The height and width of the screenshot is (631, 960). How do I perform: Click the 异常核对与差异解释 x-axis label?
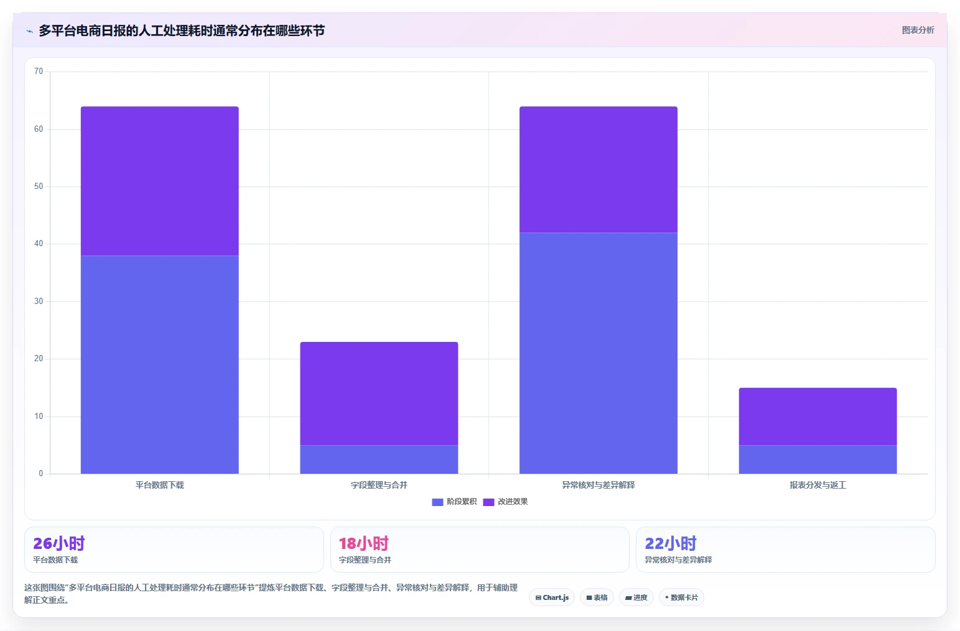point(599,485)
